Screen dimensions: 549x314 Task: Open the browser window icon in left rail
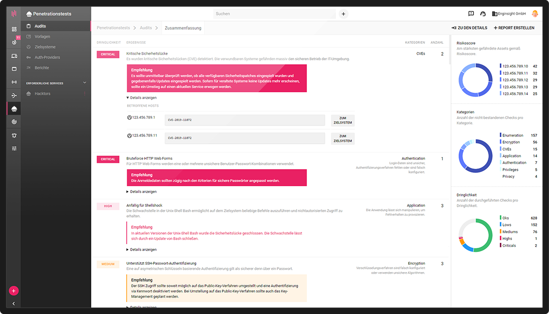click(14, 69)
